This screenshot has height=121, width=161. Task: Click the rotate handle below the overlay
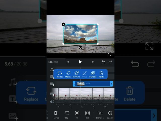(x=80, y=48)
